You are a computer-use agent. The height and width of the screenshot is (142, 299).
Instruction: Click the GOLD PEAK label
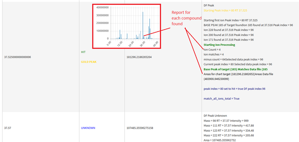pyautogui.click(x=89, y=62)
